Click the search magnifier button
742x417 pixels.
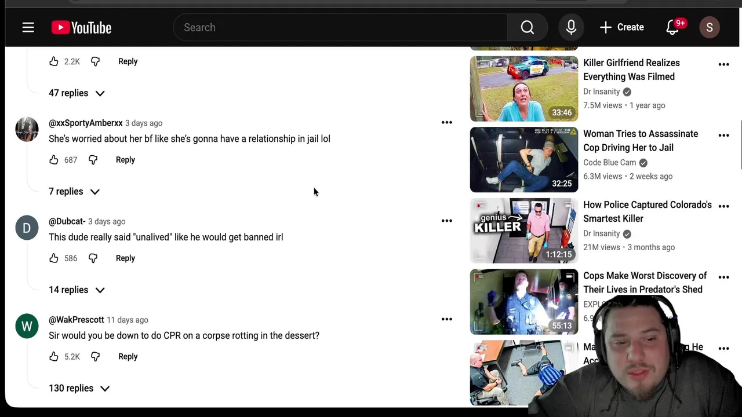click(527, 27)
